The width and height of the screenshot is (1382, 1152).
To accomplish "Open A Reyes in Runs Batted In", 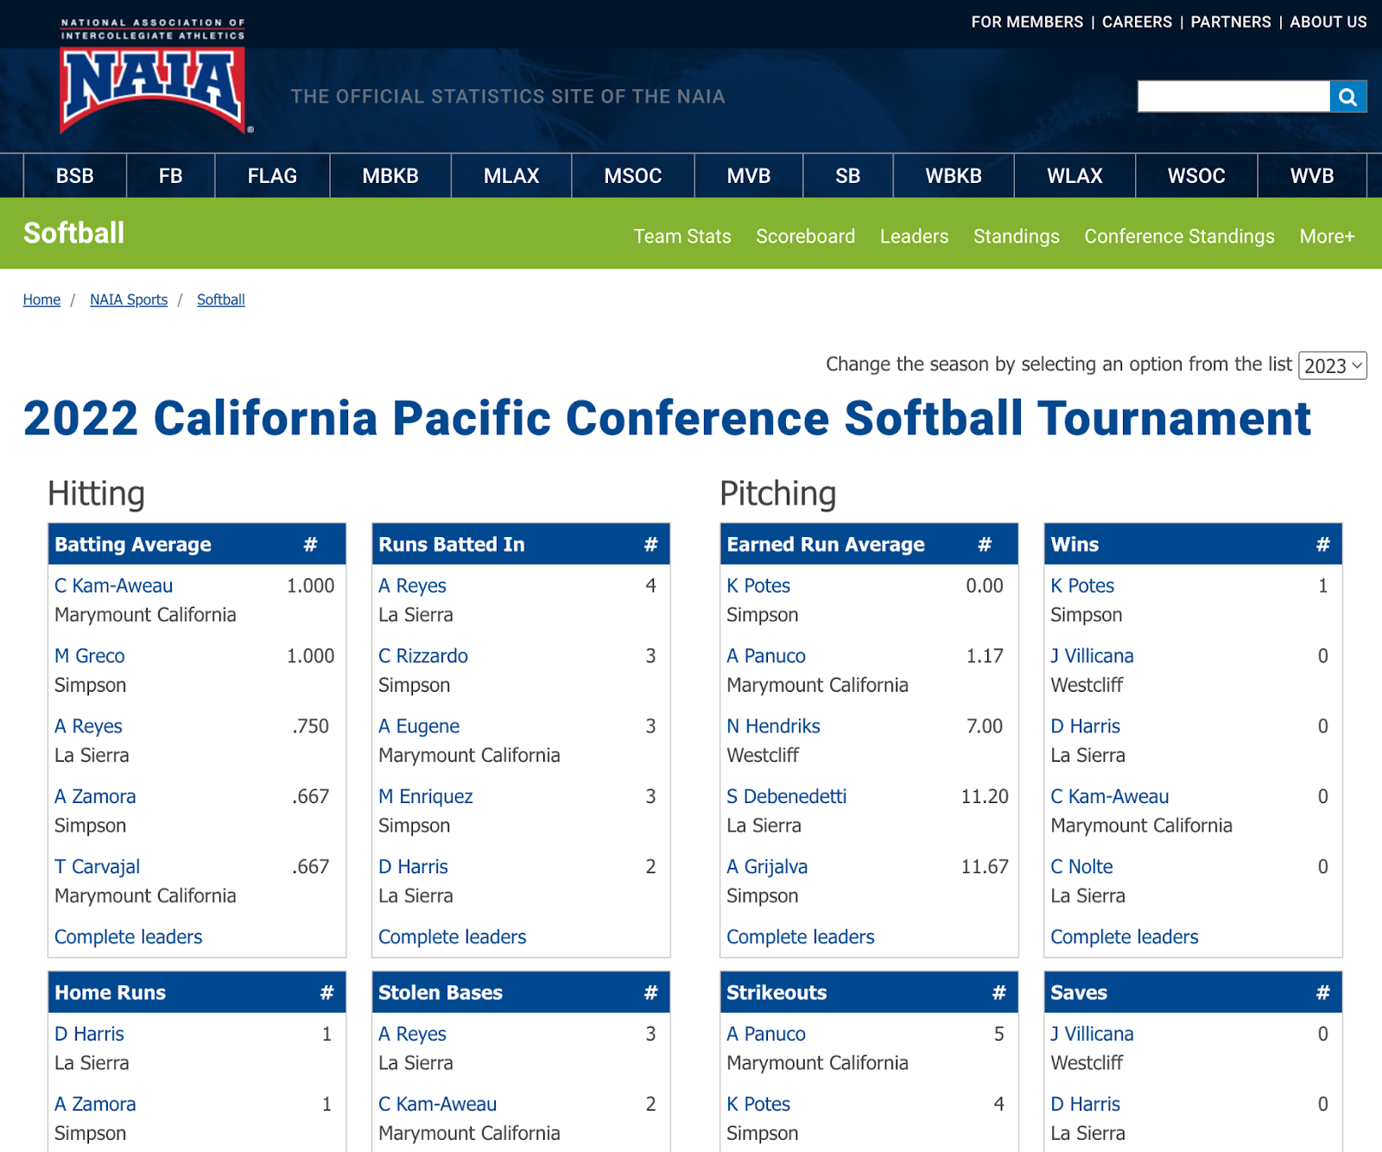I will point(413,585).
